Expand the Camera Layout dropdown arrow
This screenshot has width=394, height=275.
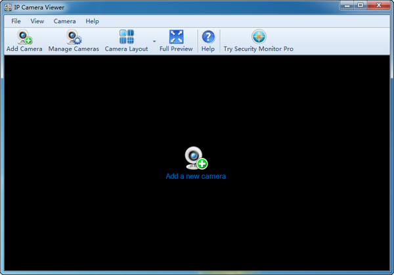point(154,41)
